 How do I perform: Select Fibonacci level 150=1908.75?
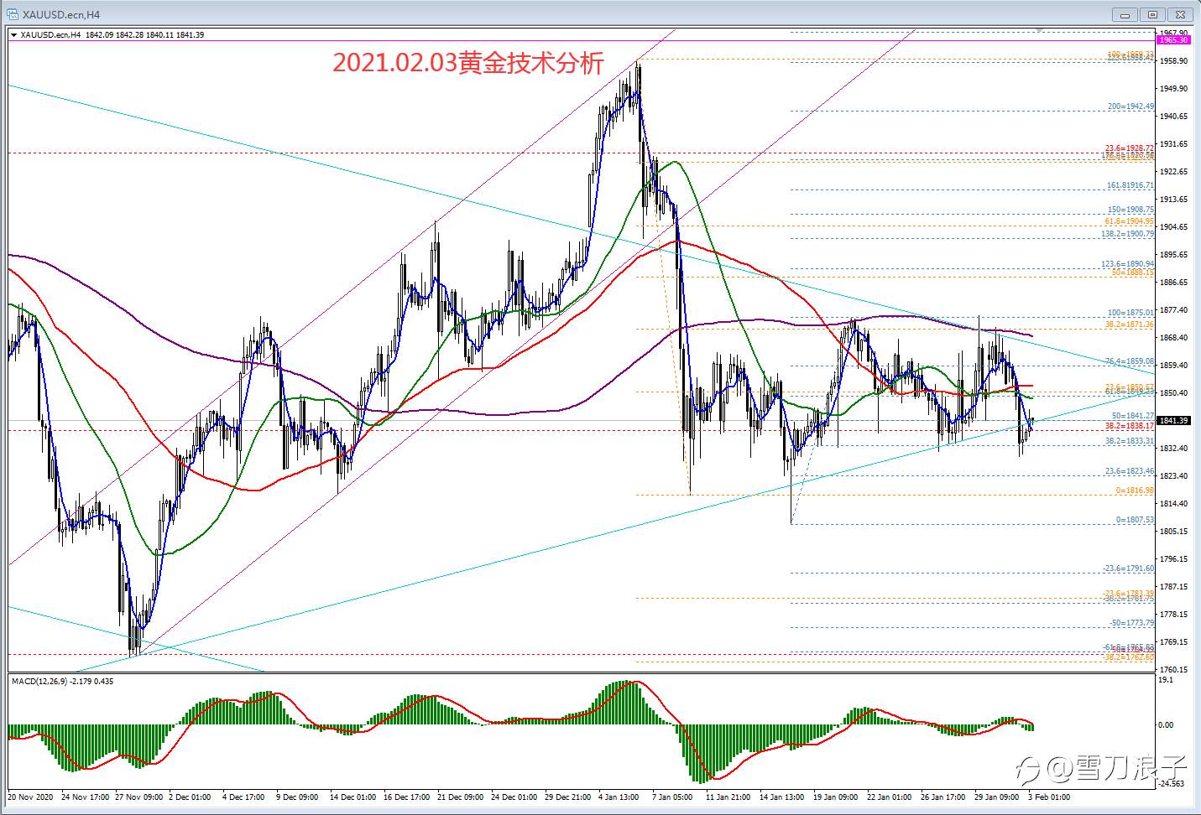[x=1131, y=210]
